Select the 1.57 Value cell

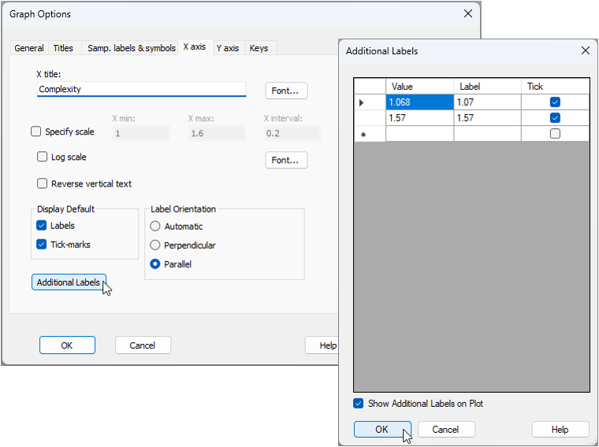pos(419,117)
